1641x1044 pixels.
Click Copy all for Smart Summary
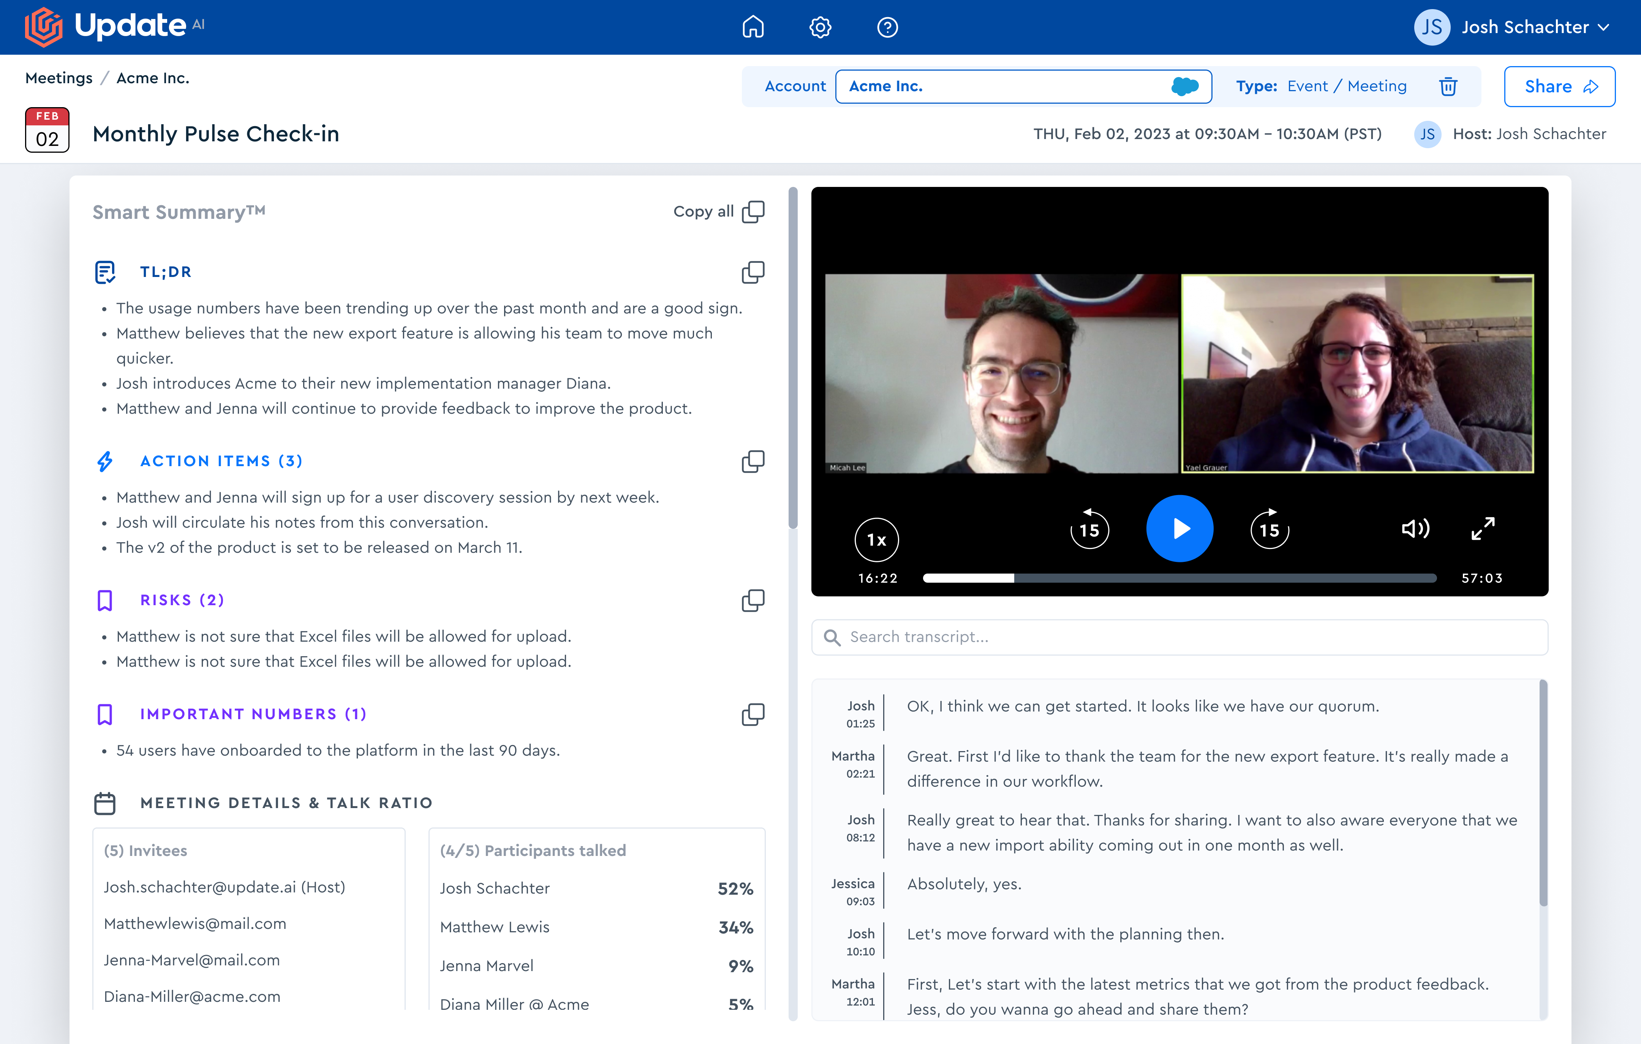coord(718,212)
